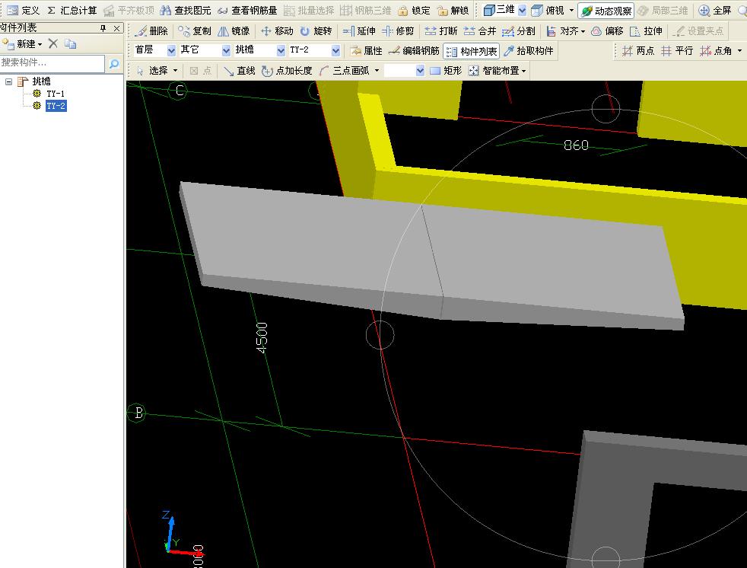Choose the 直线 line drawing tool
The height and width of the screenshot is (568, 747).
(239, 71)
